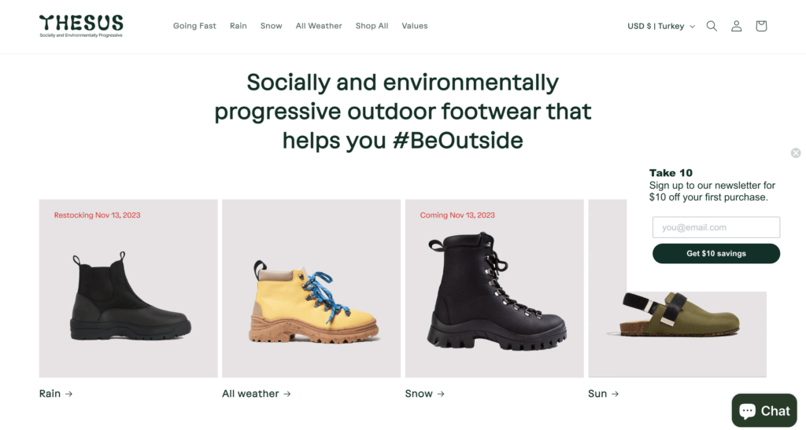The image size is (806, 430).
Task: Focus the newsletter email input field
Action: pos(716,227)
